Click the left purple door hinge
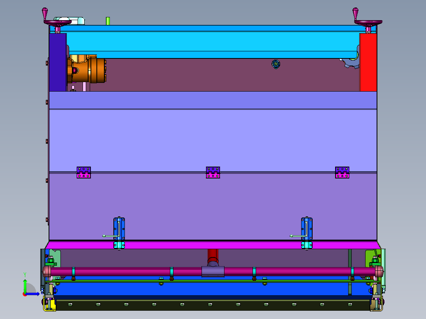The width and height of the screenshot is (426, 319). point(84,173)
